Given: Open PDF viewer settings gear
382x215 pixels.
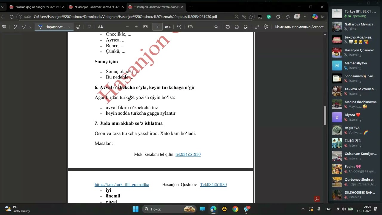Looking at the screenshot, I should coord(266,27).
